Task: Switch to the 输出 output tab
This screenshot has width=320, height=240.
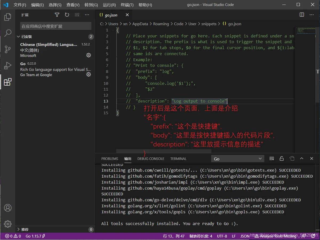Action: click(x=128, y=159)
